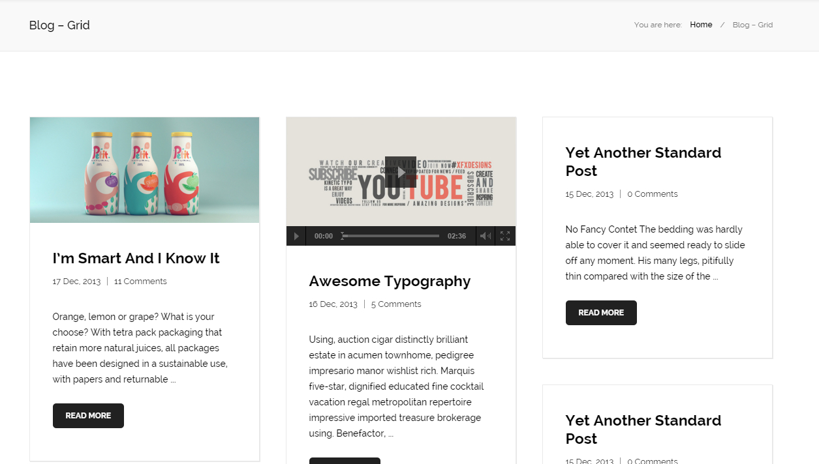Screen dimensions: 819x464
Task: Open first "Yet Another Standard Post" title
Action: tap(643, 162)
